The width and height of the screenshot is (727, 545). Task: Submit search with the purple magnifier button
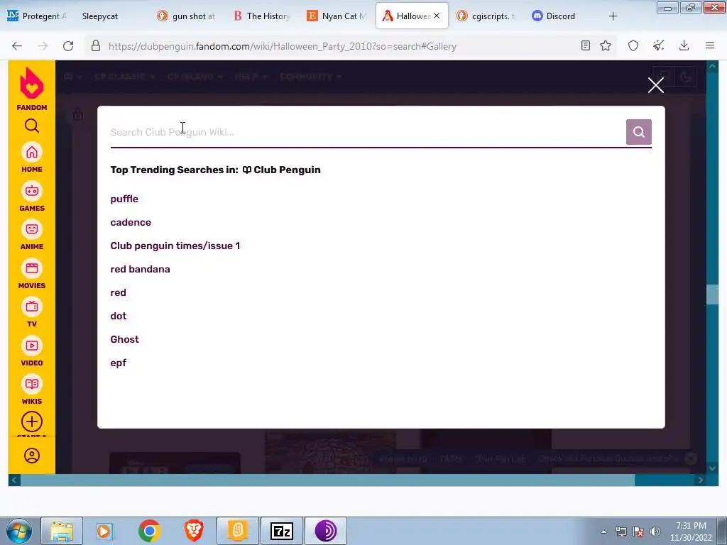638,132
